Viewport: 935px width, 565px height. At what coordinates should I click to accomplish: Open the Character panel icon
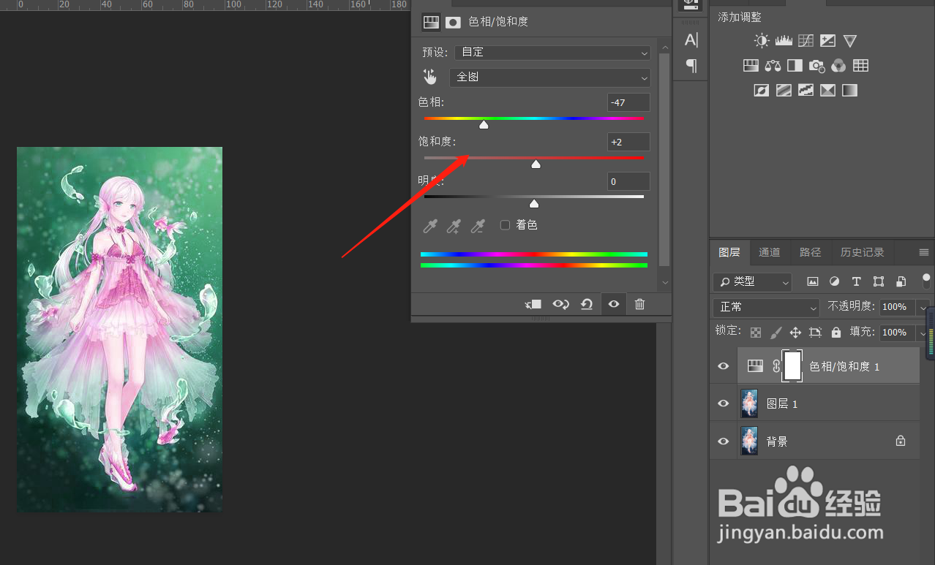point(691,39)
